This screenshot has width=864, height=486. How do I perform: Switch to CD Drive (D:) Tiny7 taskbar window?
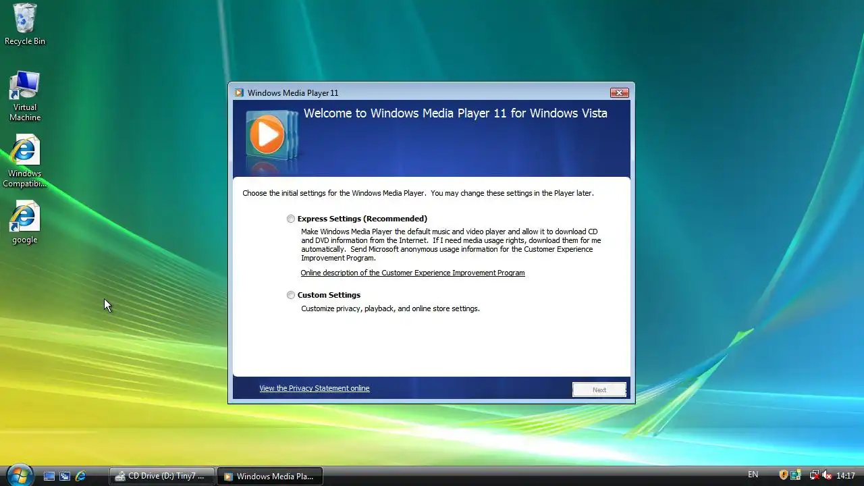coord(161,476)
